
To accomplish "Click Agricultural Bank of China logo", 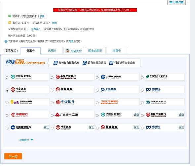I will (x=21, y=77).
